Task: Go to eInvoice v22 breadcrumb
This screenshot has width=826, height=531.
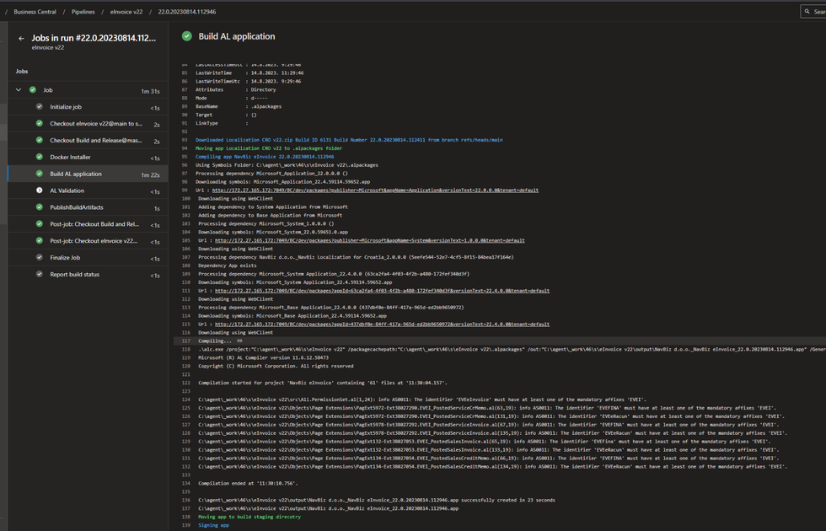Action: pos(126,12)
